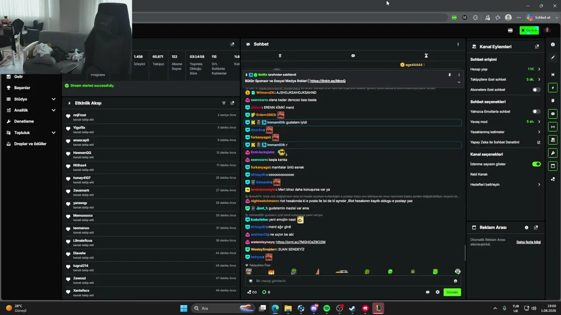Clear chat with the trash icon
Screen dimensions: 561x315
click(280, 56)
